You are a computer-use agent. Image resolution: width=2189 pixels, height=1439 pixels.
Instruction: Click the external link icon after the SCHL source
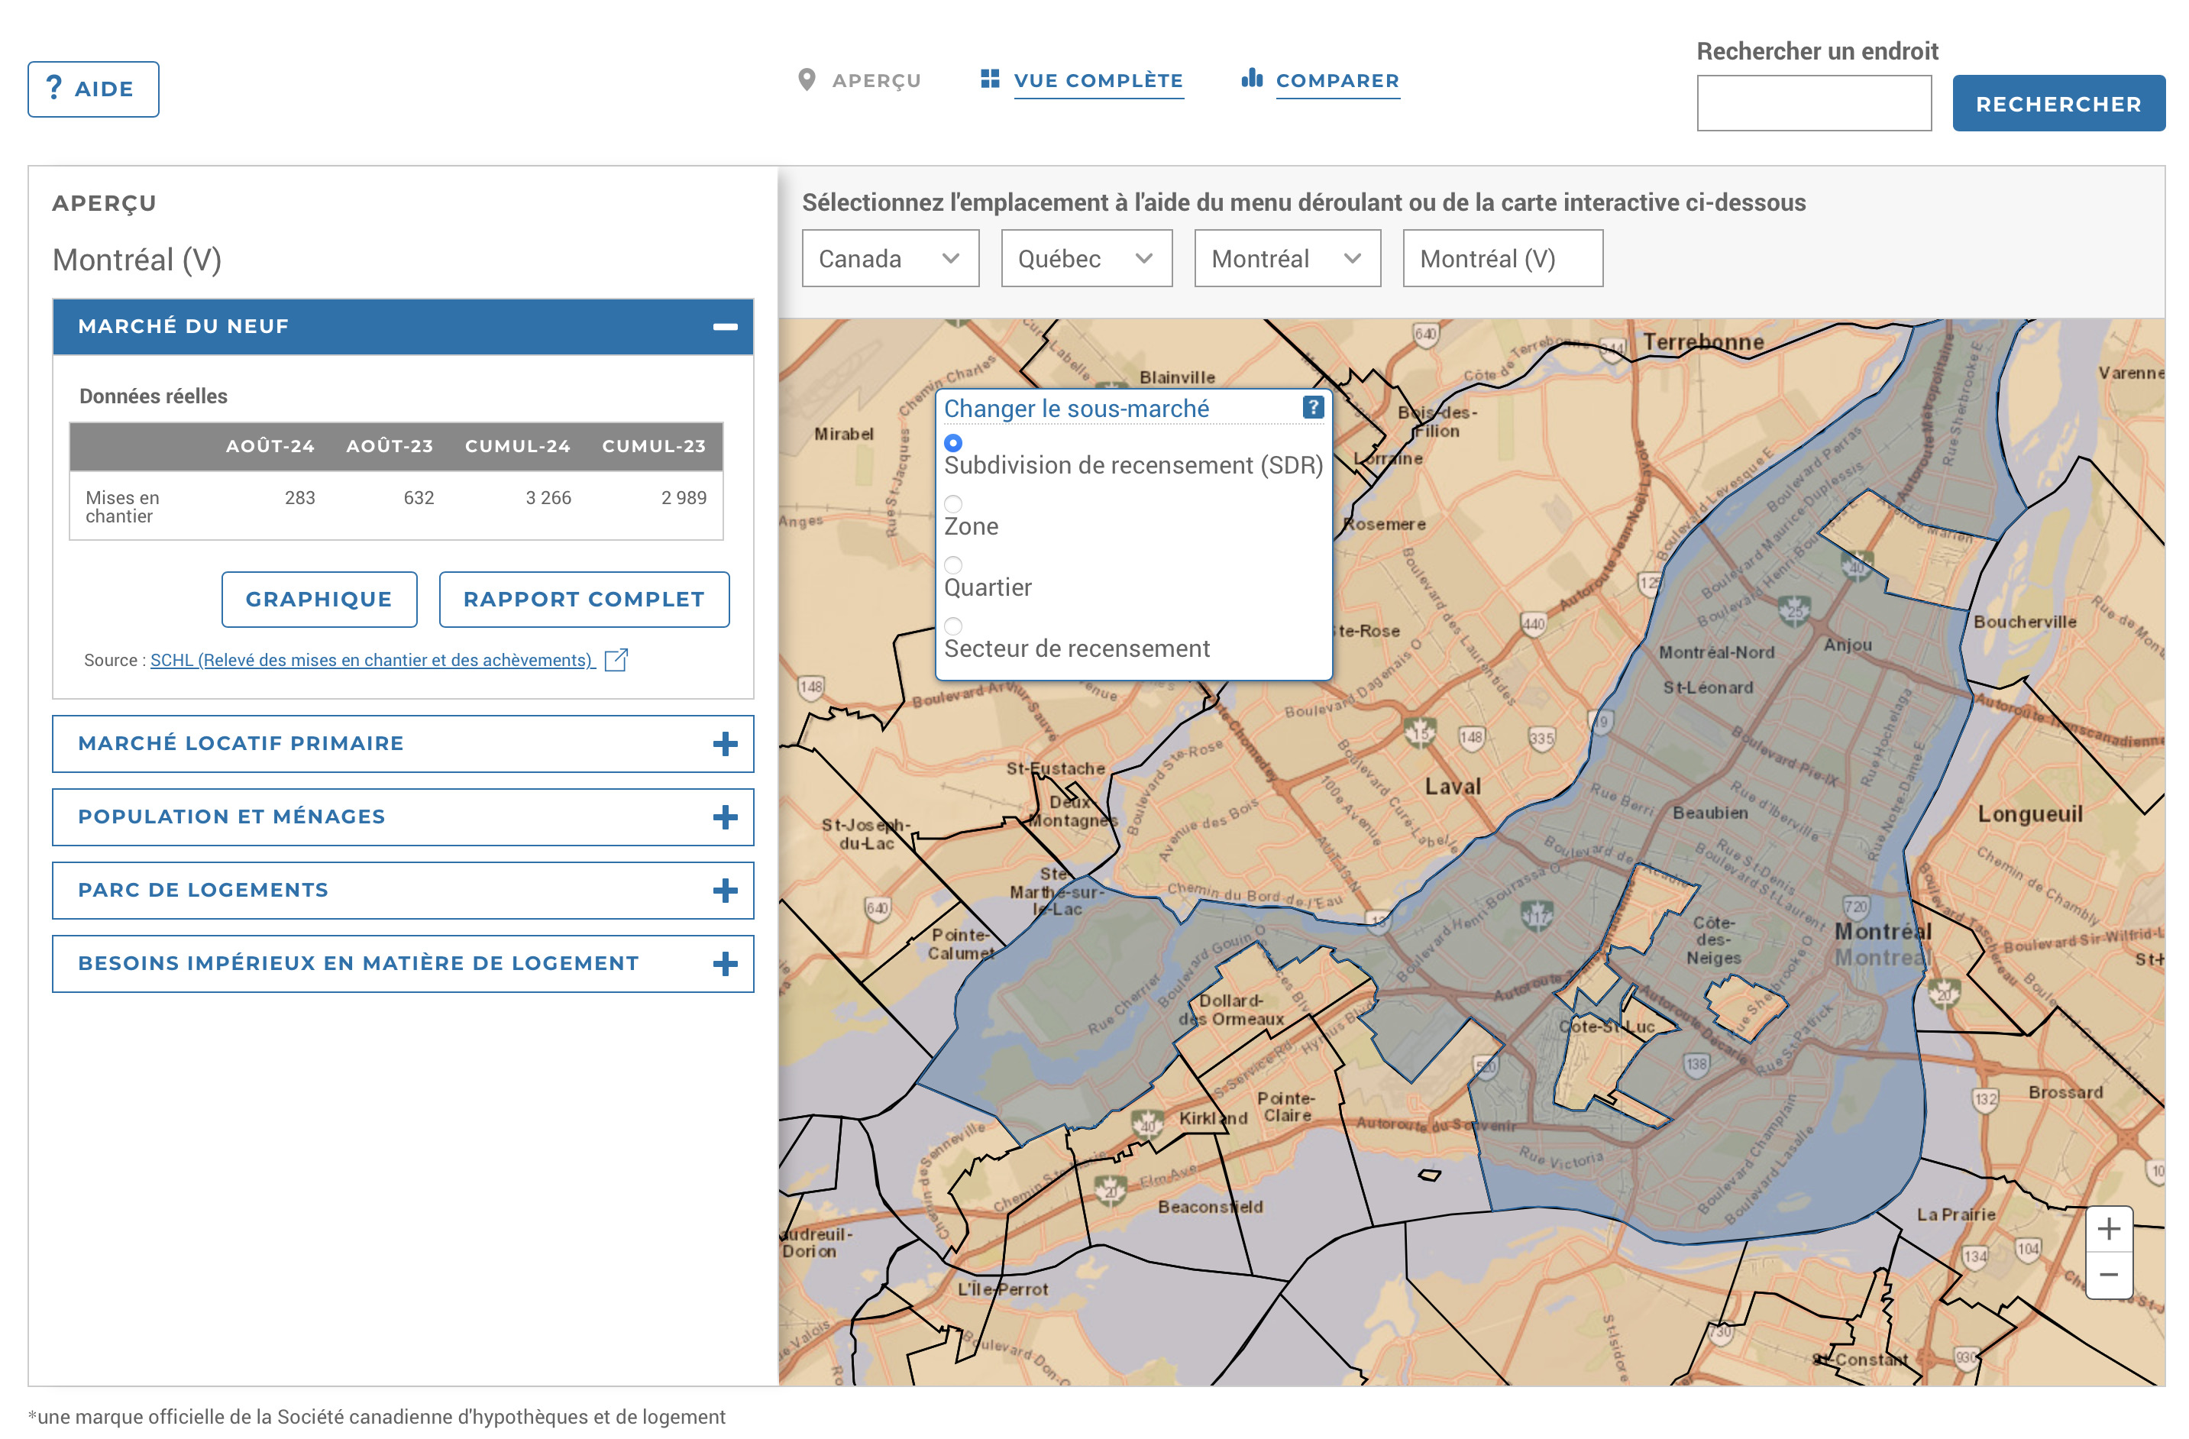(616, 659)
